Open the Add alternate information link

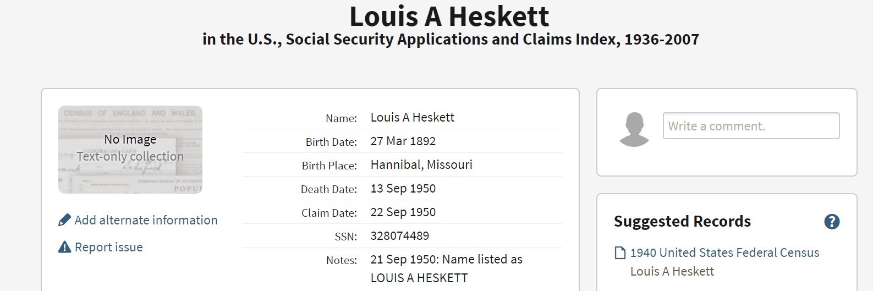(146, 220)
